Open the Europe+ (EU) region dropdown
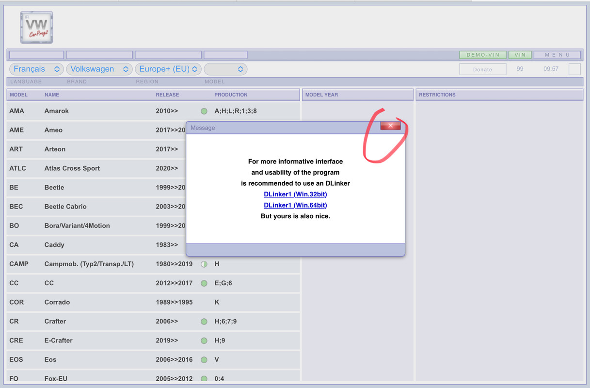Screen dimensions: 590x388 168,69
